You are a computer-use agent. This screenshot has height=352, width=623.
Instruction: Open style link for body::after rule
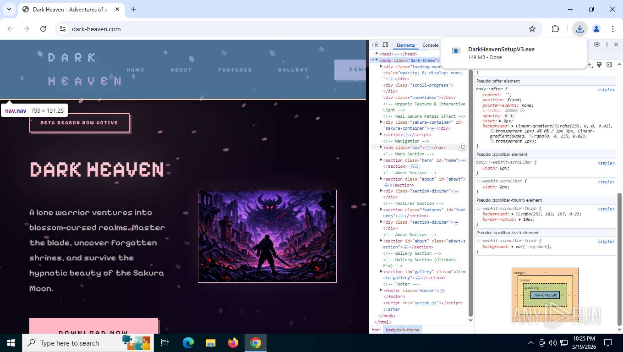(x=606, y=90)
